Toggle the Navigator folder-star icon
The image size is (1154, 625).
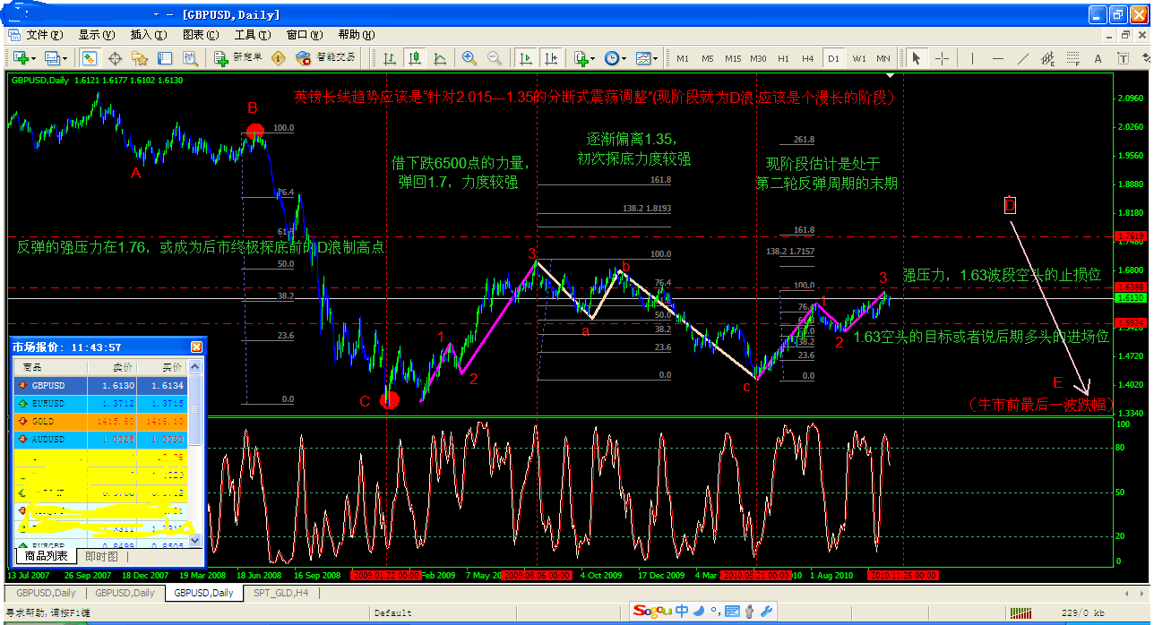click(140, 58)
